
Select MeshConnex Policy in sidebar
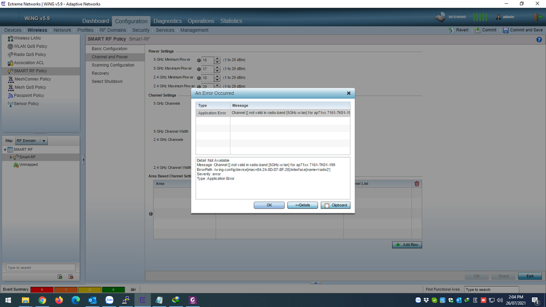click(x=40, y=79)
